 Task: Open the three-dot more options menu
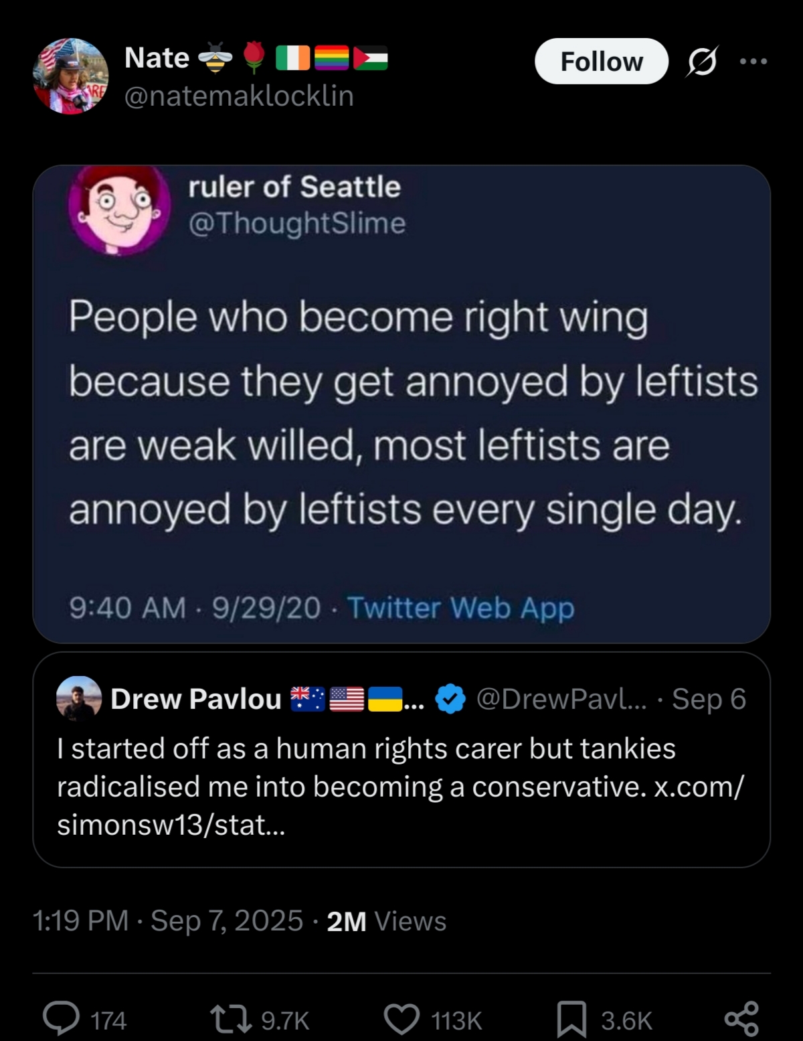pyautogui.click(x=753, y=62)
